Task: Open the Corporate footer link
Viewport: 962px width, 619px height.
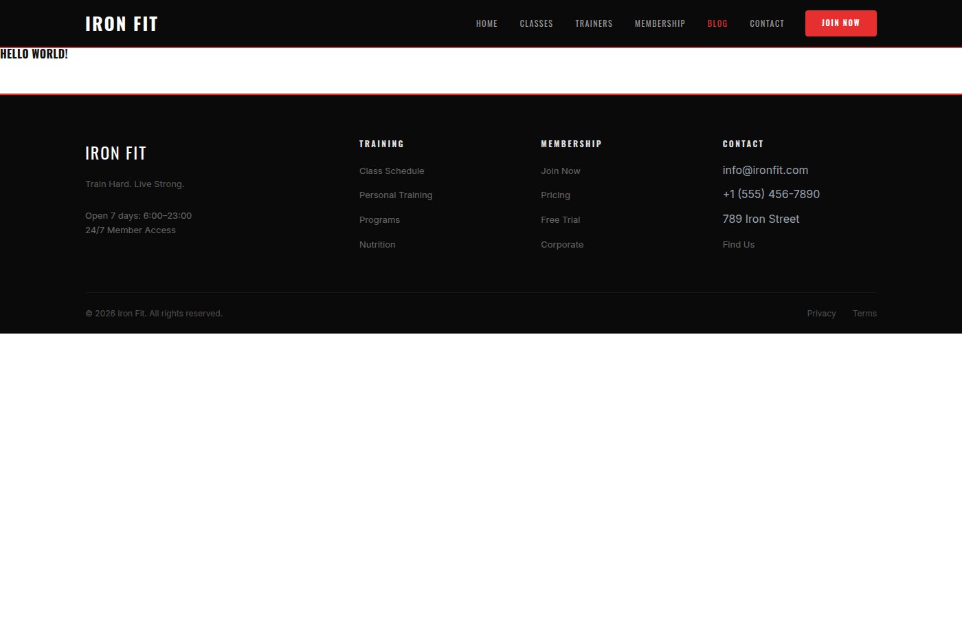Action: [x=562, y=244]
